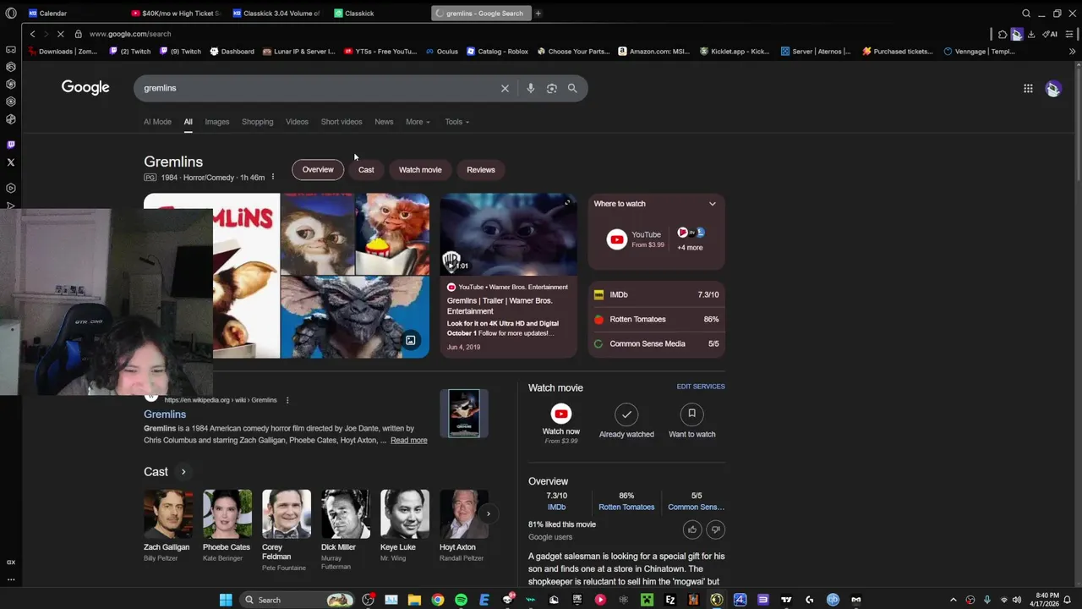Open the Google apps grid

pyautogui.click(x=1028, y=88)
